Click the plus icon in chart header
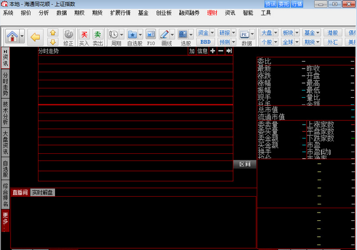Screen dimensions: 357x250 point(213,51)
